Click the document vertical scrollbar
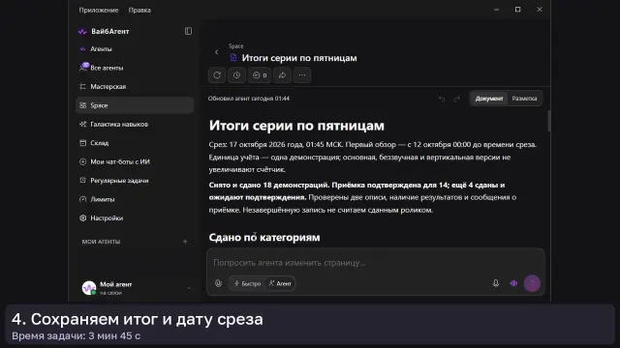Screen dimensions: 620x348 click(x=549, y=121)
